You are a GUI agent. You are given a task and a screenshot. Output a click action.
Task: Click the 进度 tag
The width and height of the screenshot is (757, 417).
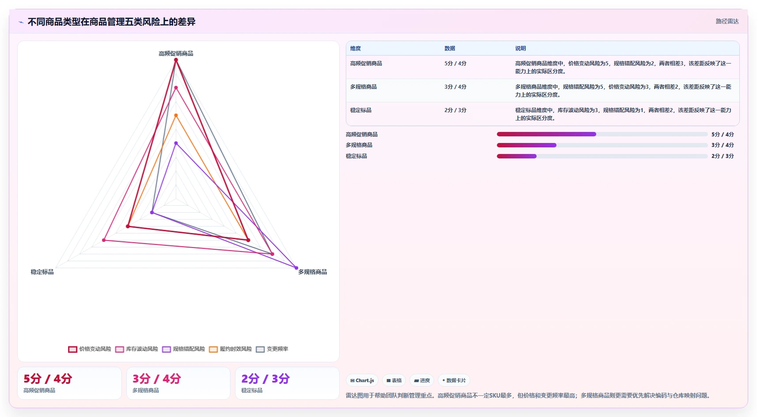(x=422, y=380)
